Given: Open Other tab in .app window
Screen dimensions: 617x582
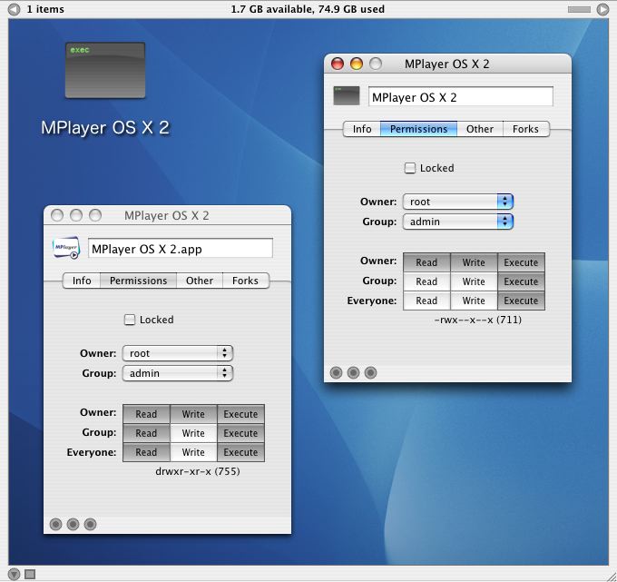Looking at the screenshot, I should [200, 281].
